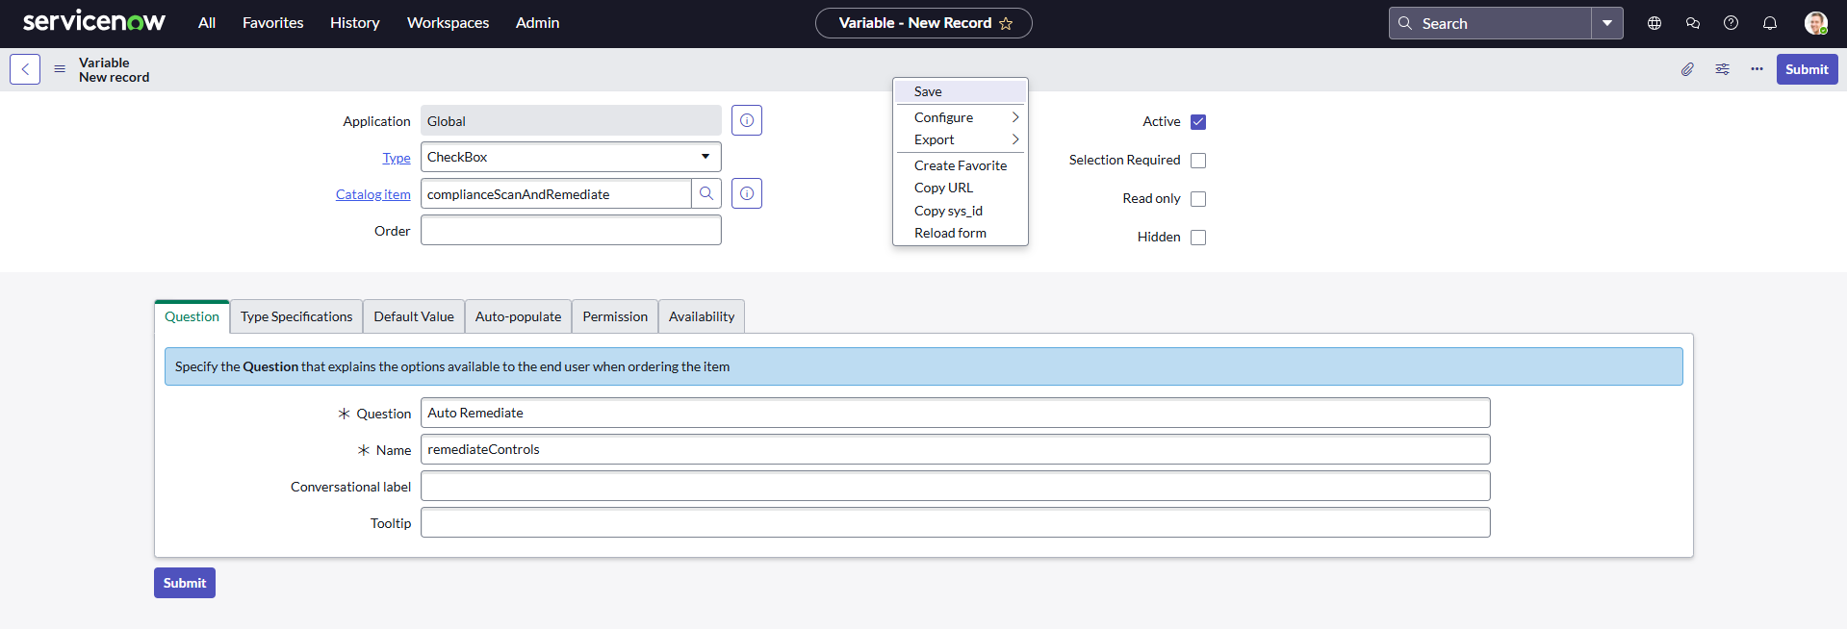Switch to the Availability tab
This screenshot has width=1847, height=629.
702,316
